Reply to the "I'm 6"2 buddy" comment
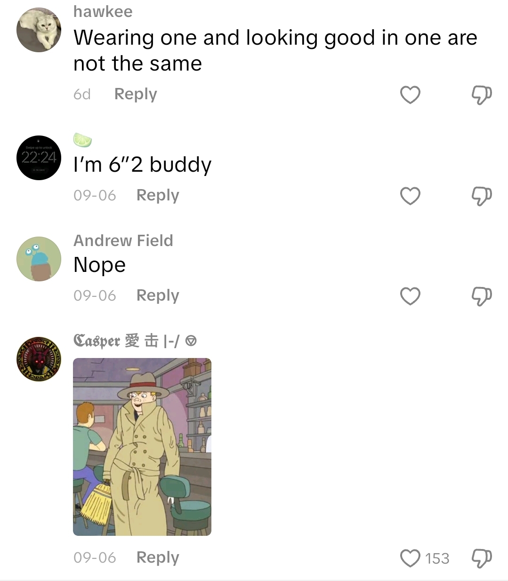 [x=158, y=195]
